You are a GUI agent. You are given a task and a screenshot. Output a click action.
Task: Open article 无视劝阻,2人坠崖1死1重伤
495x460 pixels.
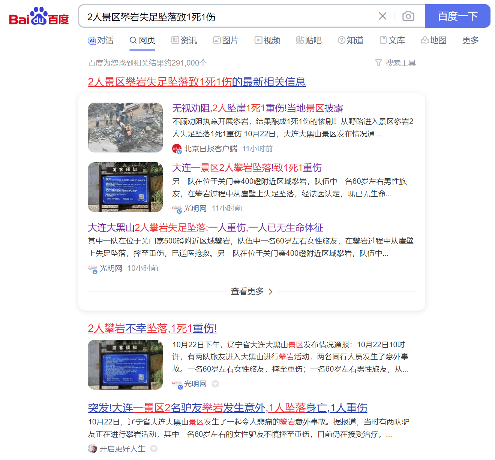pos(258,108)
